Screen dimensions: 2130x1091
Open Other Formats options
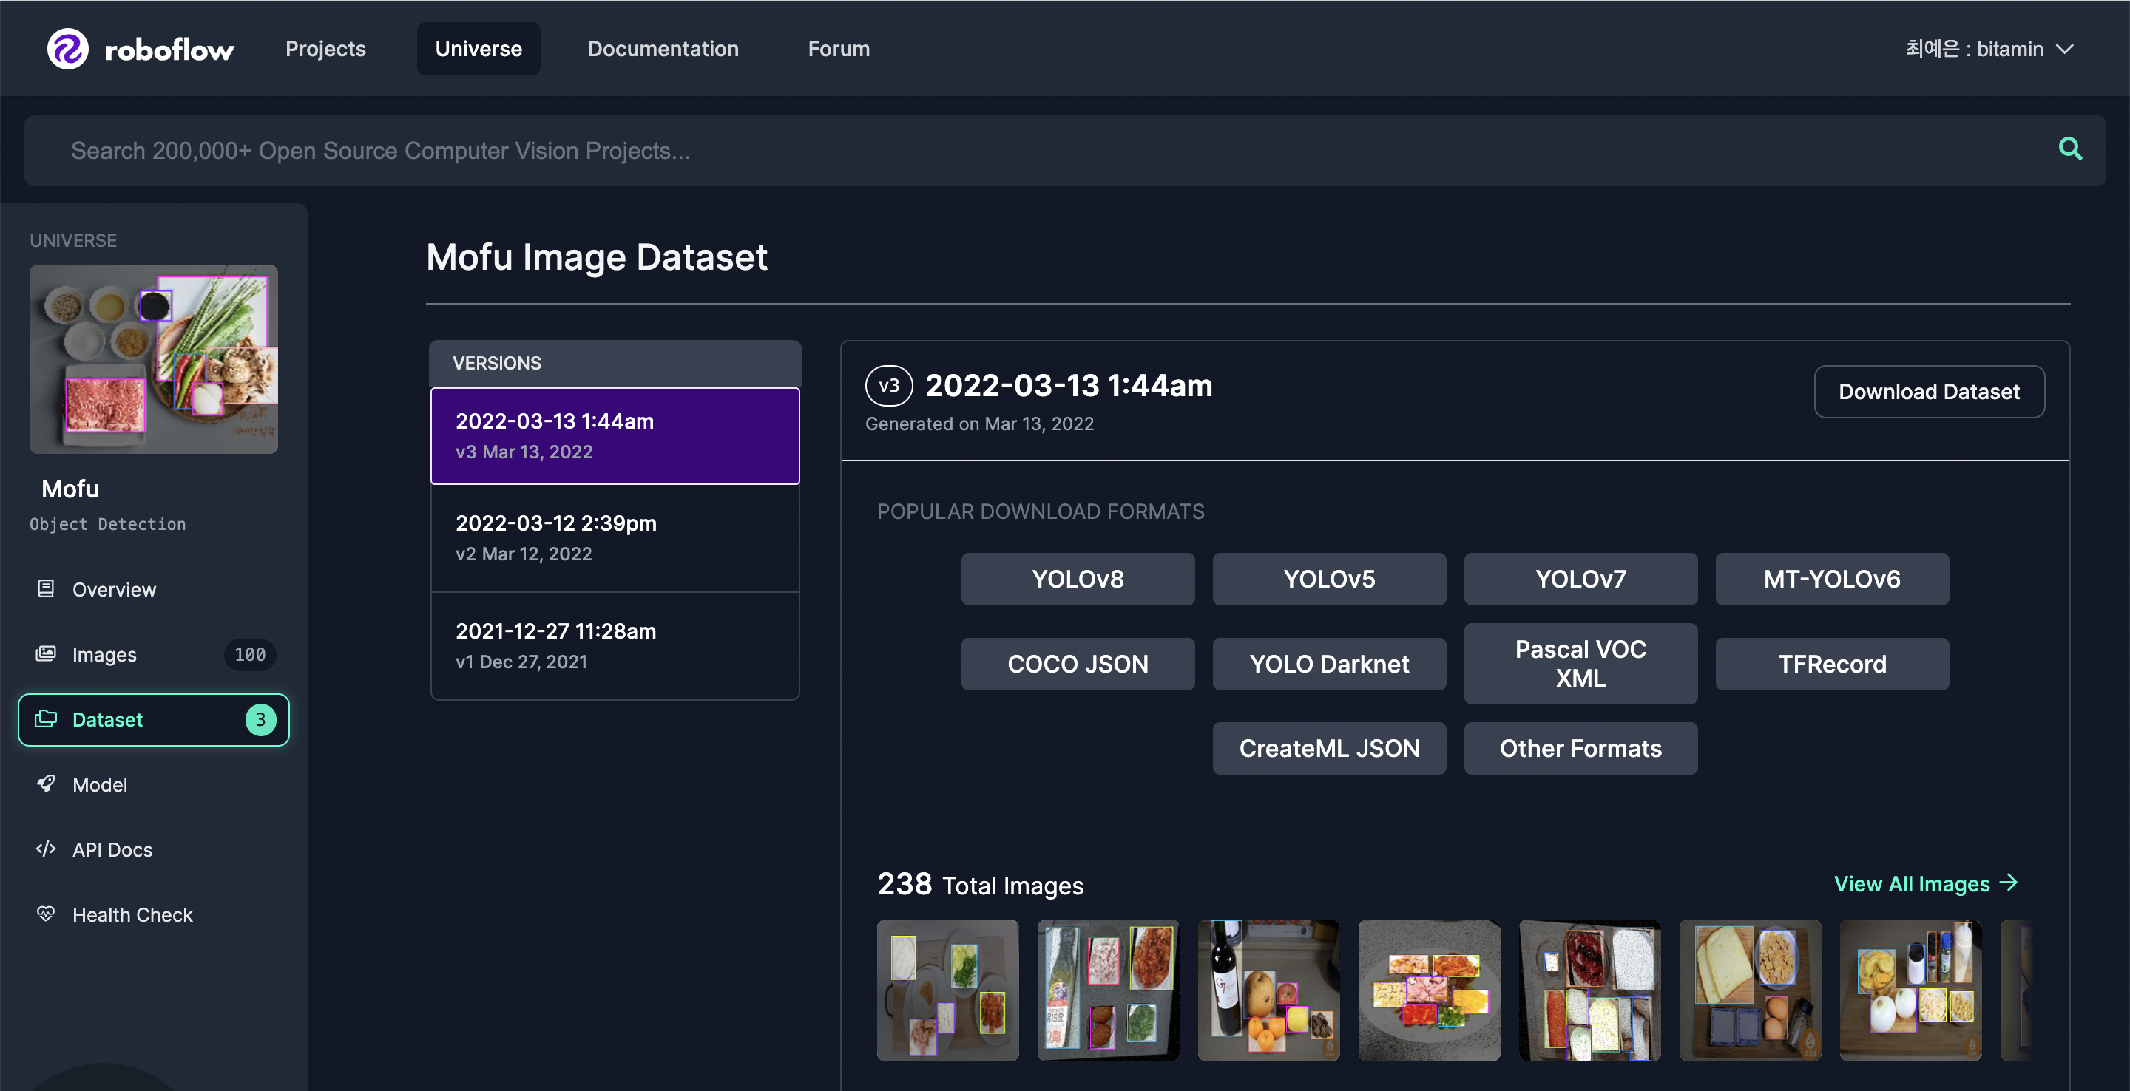(1579, 748)
